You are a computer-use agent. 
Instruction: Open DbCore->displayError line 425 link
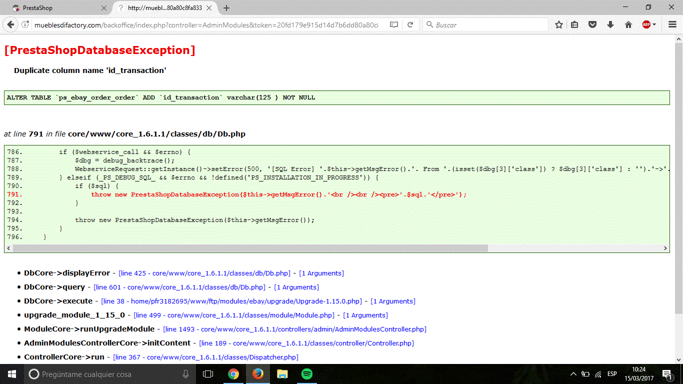pyautogui.click(x=204, y=273)
